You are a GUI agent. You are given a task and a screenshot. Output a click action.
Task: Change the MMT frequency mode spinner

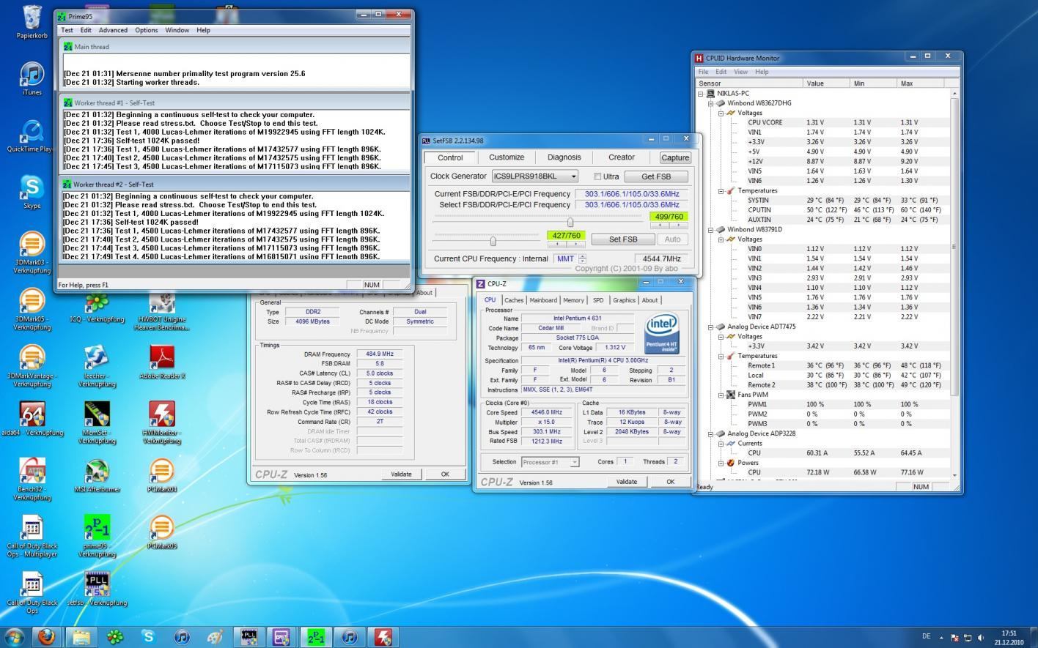582,258
